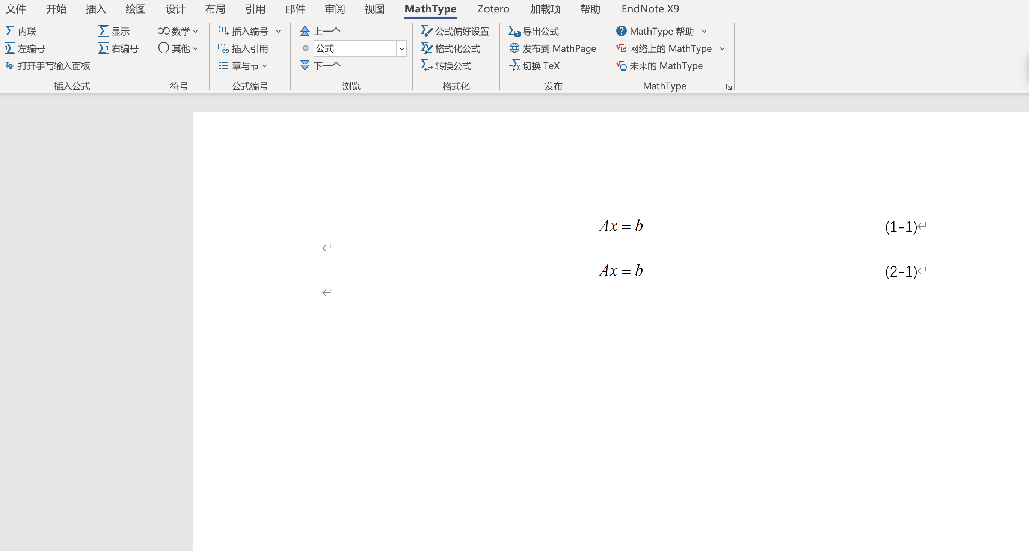Image resolution: width=1029 pixels, height=551 pixels.
Task: Click 切换 TeX toggle button
Action: [534, 66]
